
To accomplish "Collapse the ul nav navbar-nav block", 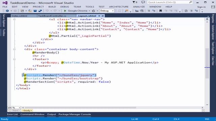I will (14, 19).
